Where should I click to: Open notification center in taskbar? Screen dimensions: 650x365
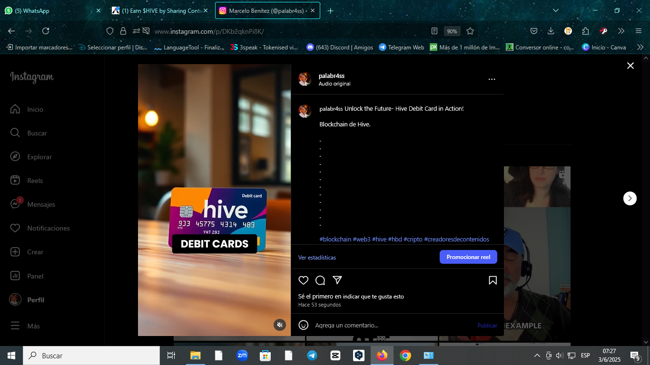coord(635,355)
